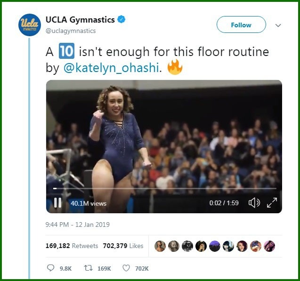Click the gymnast video frame
Screen dimensions: 300x281
pos(164,136)
